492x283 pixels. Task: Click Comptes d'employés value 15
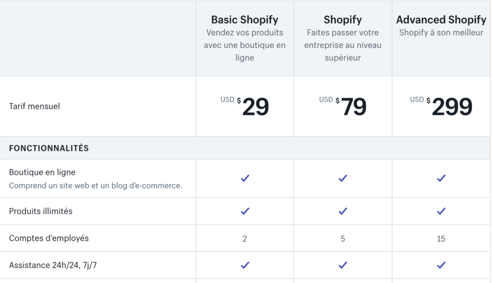[x=441, y=238]
